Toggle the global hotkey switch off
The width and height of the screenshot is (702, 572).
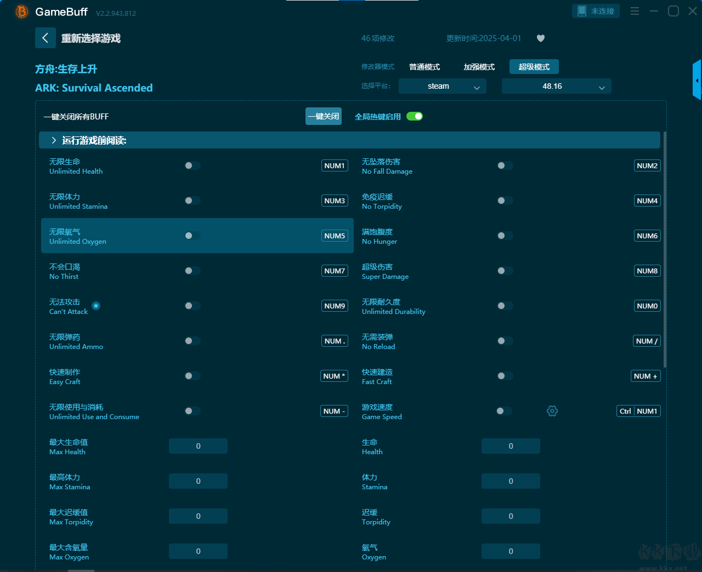(415, 116)
